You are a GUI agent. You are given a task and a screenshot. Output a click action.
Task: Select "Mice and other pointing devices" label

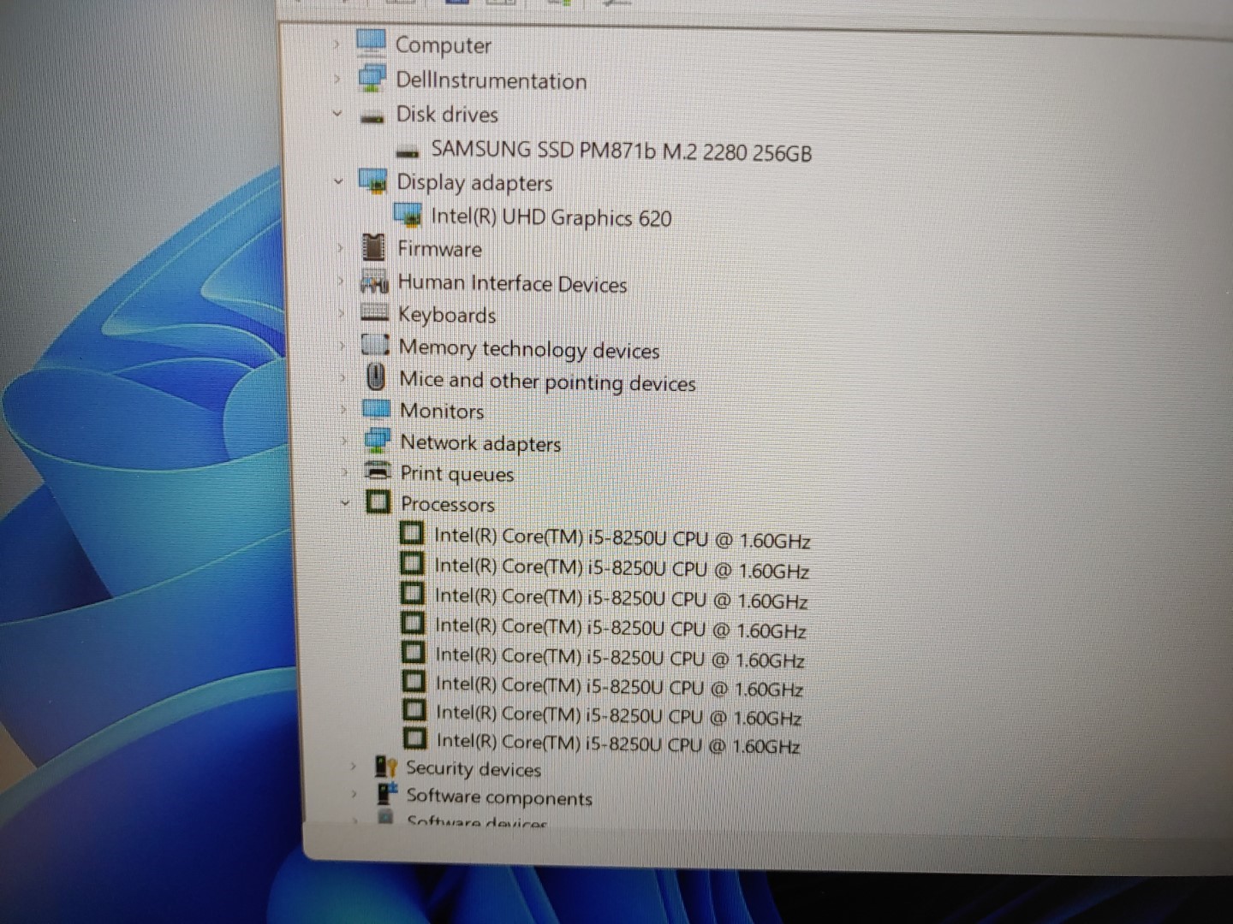pyautogui.click(x=548, y=382)
